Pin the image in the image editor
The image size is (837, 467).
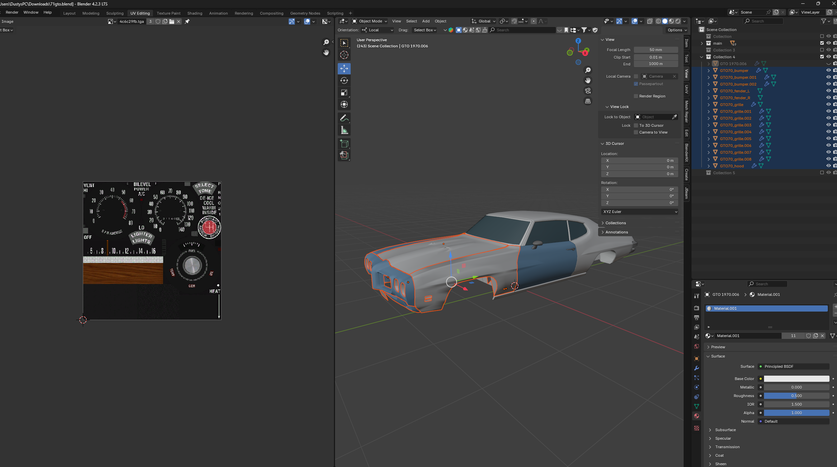tap(187, 21)
